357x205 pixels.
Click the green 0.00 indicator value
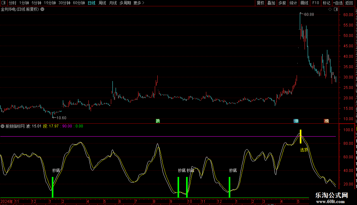(79, 126)
